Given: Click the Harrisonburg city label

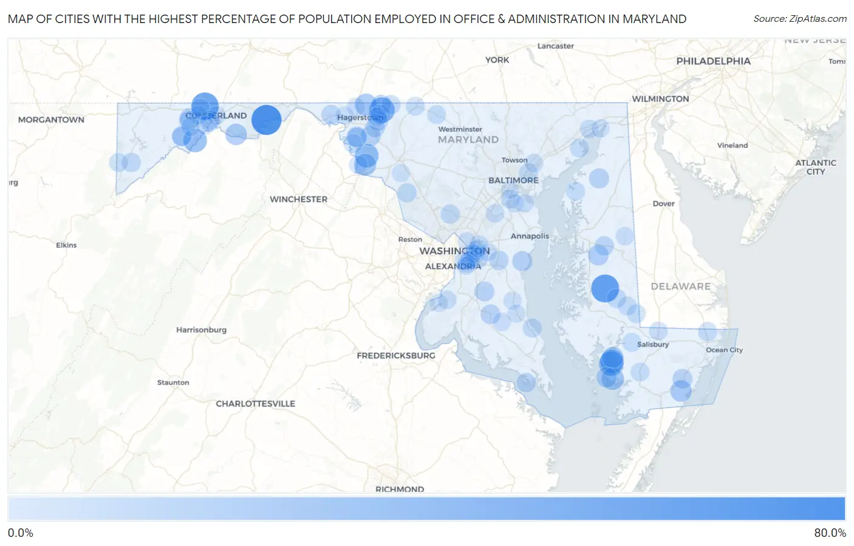Looking at the screenshot, I should point(201,330).
